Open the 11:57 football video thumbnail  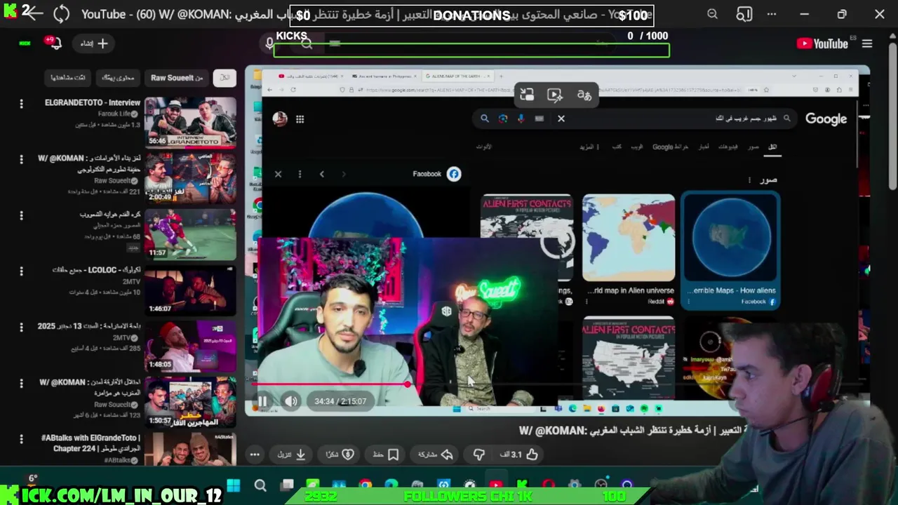190,234
